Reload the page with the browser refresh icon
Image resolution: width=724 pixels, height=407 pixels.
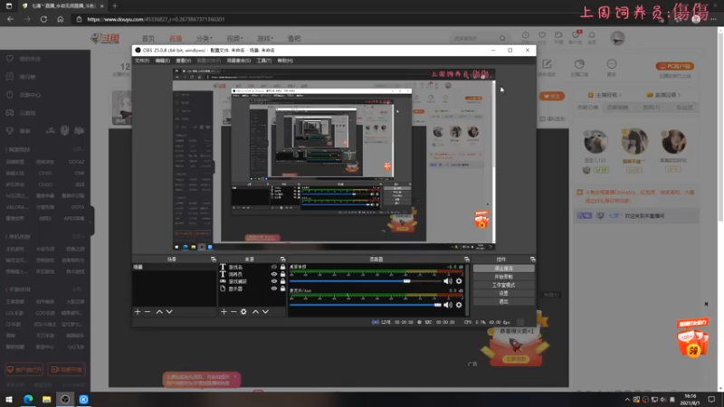(43, 19)
